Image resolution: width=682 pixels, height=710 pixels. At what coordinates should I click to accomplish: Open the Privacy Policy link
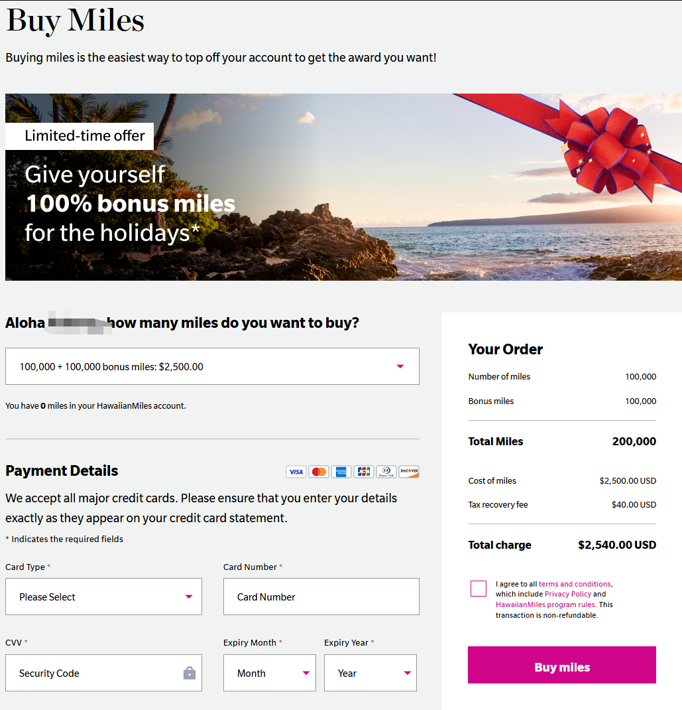click(568, 594)
